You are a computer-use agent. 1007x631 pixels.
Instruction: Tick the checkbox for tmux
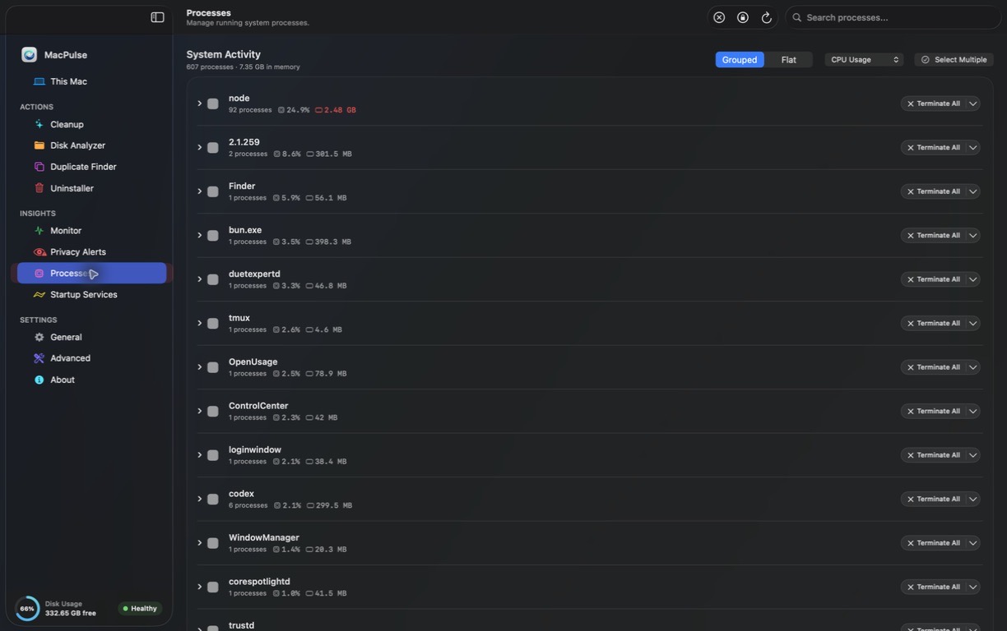(212, 324)
